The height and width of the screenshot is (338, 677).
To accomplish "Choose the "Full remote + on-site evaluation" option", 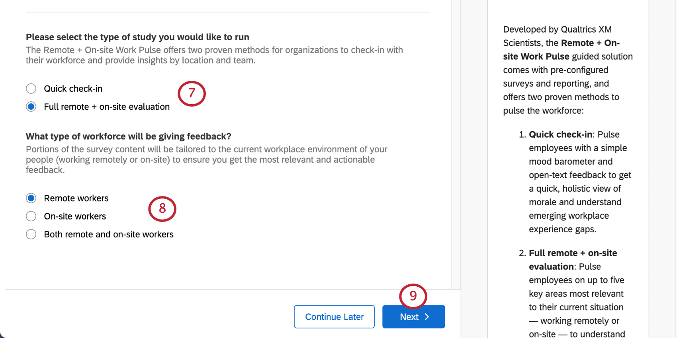I will (x=31, y=107).
